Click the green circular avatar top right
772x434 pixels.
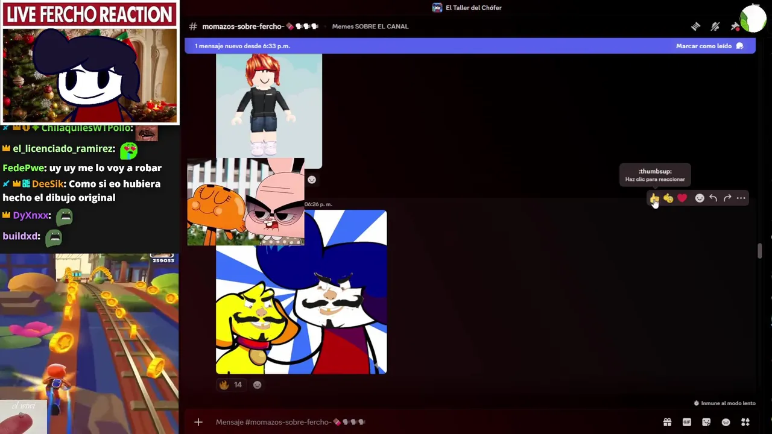point(753,18)
